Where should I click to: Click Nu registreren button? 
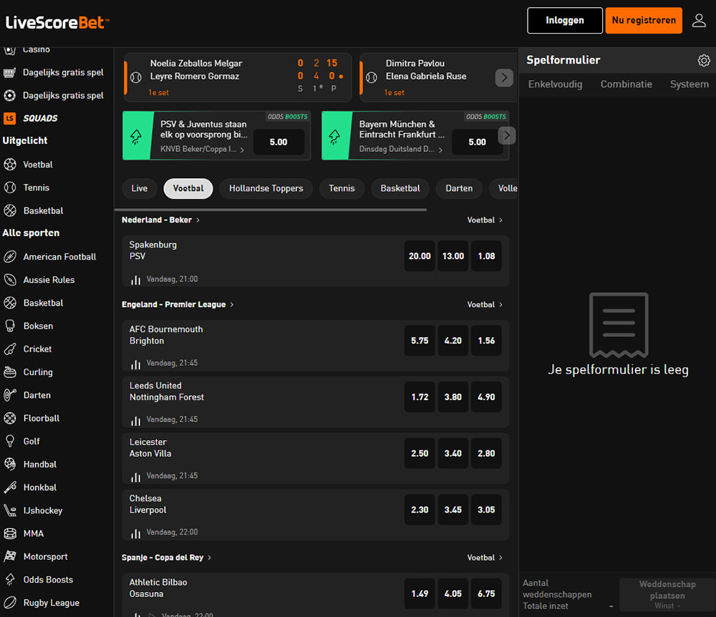(x=644, y=21)
